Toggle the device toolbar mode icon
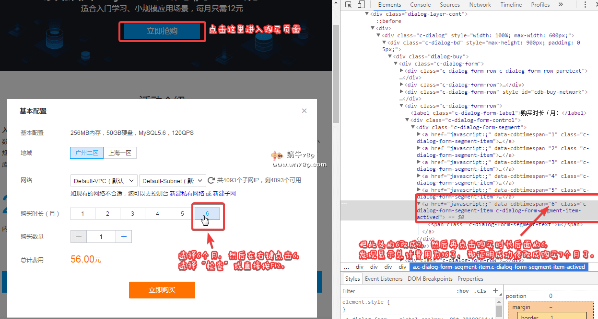 361,4
